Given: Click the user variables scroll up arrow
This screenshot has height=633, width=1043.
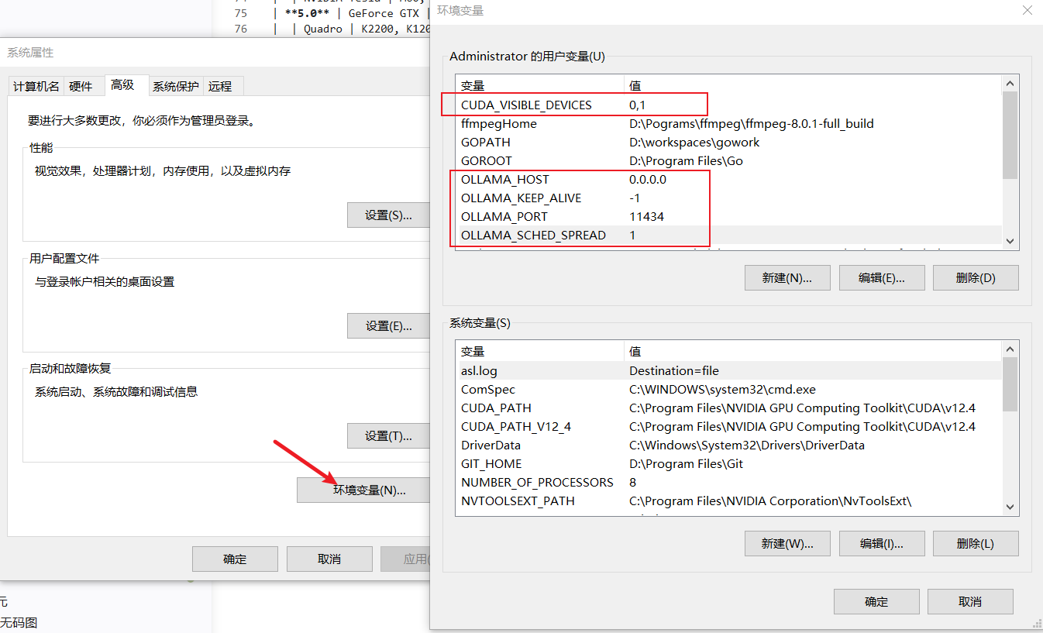Looking at the screenshot, I should (1010, 84).
